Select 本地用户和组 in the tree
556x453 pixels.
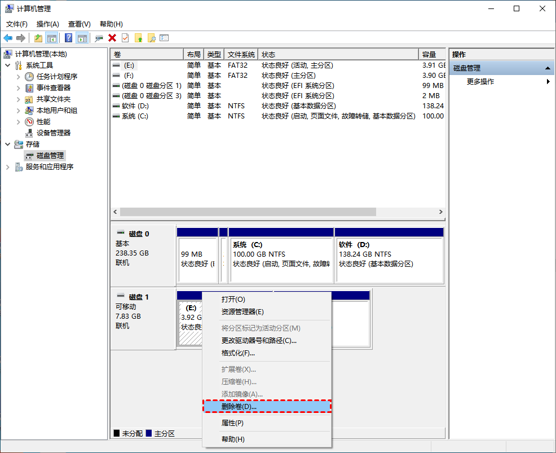(x=57, y=111)
